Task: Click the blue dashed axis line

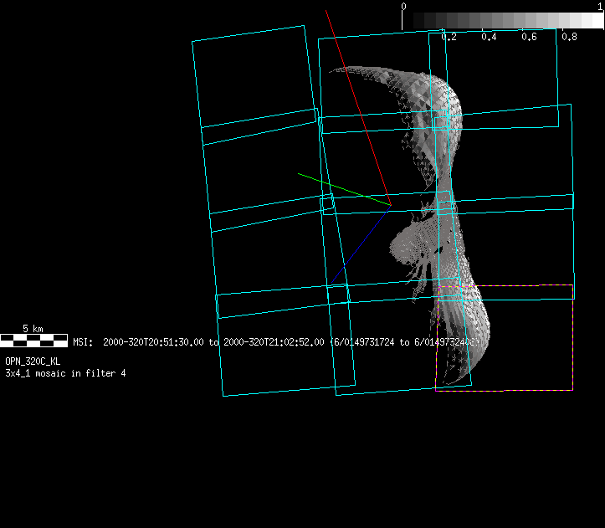Action: tap(360, 243)
